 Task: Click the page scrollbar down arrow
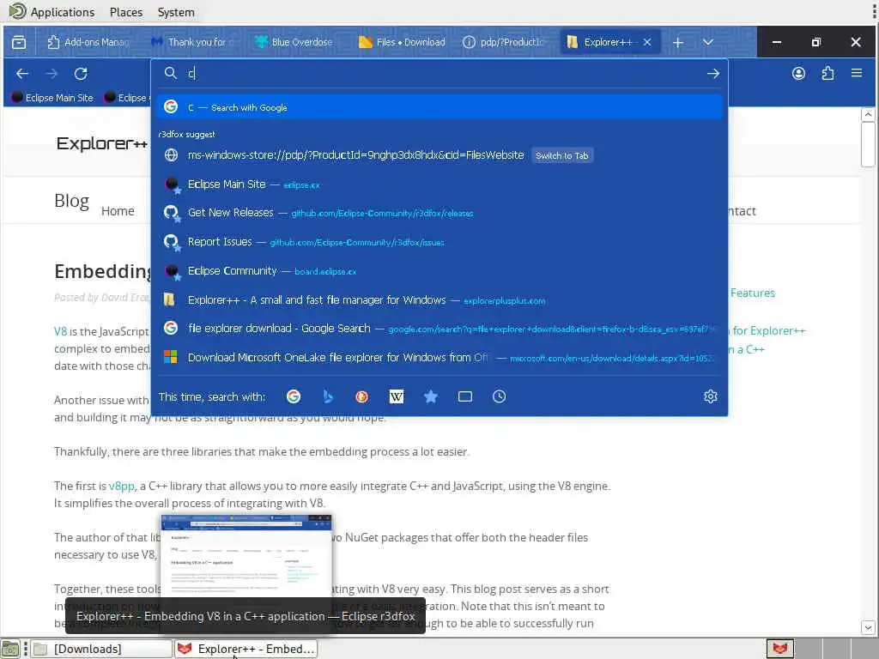click(868, 627)
